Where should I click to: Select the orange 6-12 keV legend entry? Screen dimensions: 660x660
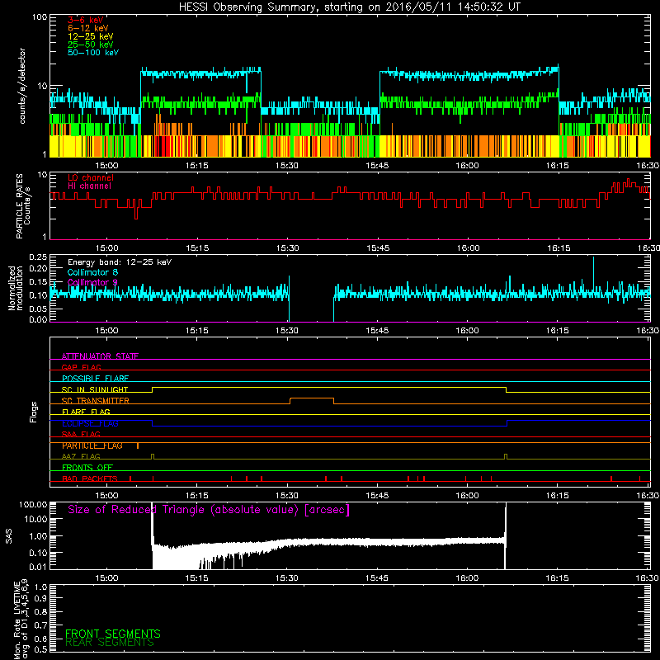tap(88, 28)
